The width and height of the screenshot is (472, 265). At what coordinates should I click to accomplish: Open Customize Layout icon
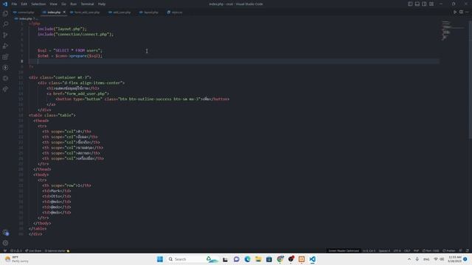431,4
